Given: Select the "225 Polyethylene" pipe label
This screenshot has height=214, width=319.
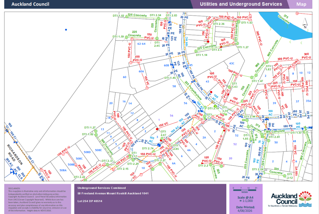Looking at the screenshot, I should [x=193, y=91].
